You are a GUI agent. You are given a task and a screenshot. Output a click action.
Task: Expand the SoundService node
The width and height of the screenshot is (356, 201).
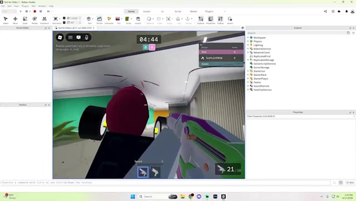point(248,86)
